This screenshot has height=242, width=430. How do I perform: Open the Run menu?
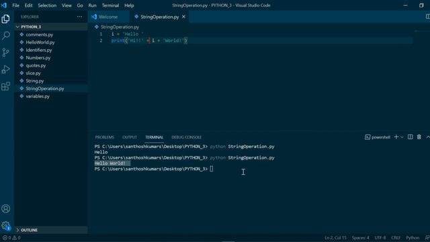tap(92, 5)
